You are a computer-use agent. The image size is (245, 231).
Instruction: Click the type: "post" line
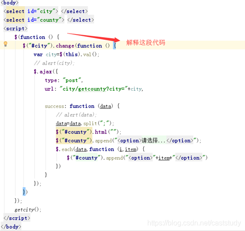coord(64,80)
